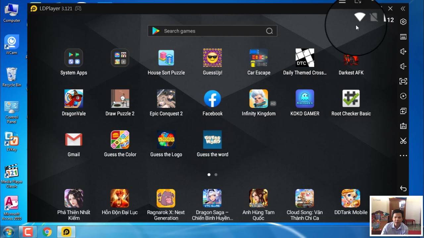Click the Wi-Fi status icon
This screenshot has height=238, width=424.
click(360, 17)
